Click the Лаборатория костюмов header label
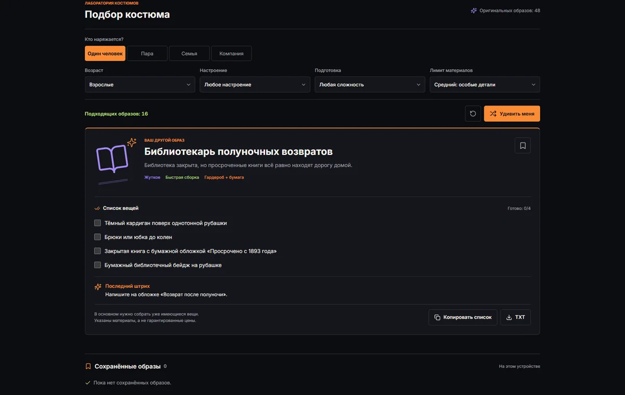The image size is (625, 395). (111, 3)
